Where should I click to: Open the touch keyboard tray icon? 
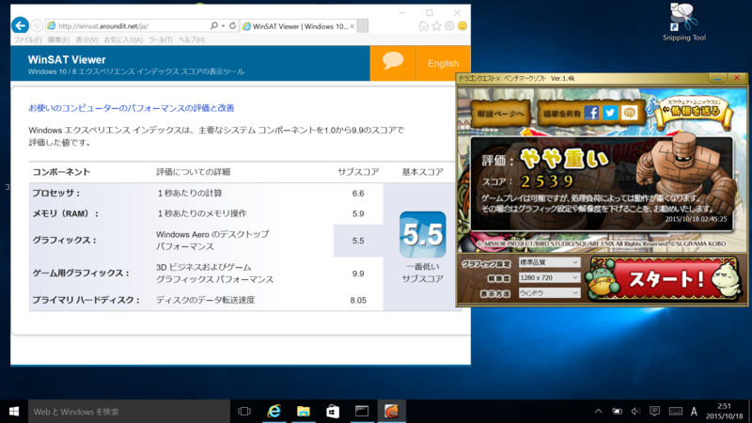tap(675, 412)
